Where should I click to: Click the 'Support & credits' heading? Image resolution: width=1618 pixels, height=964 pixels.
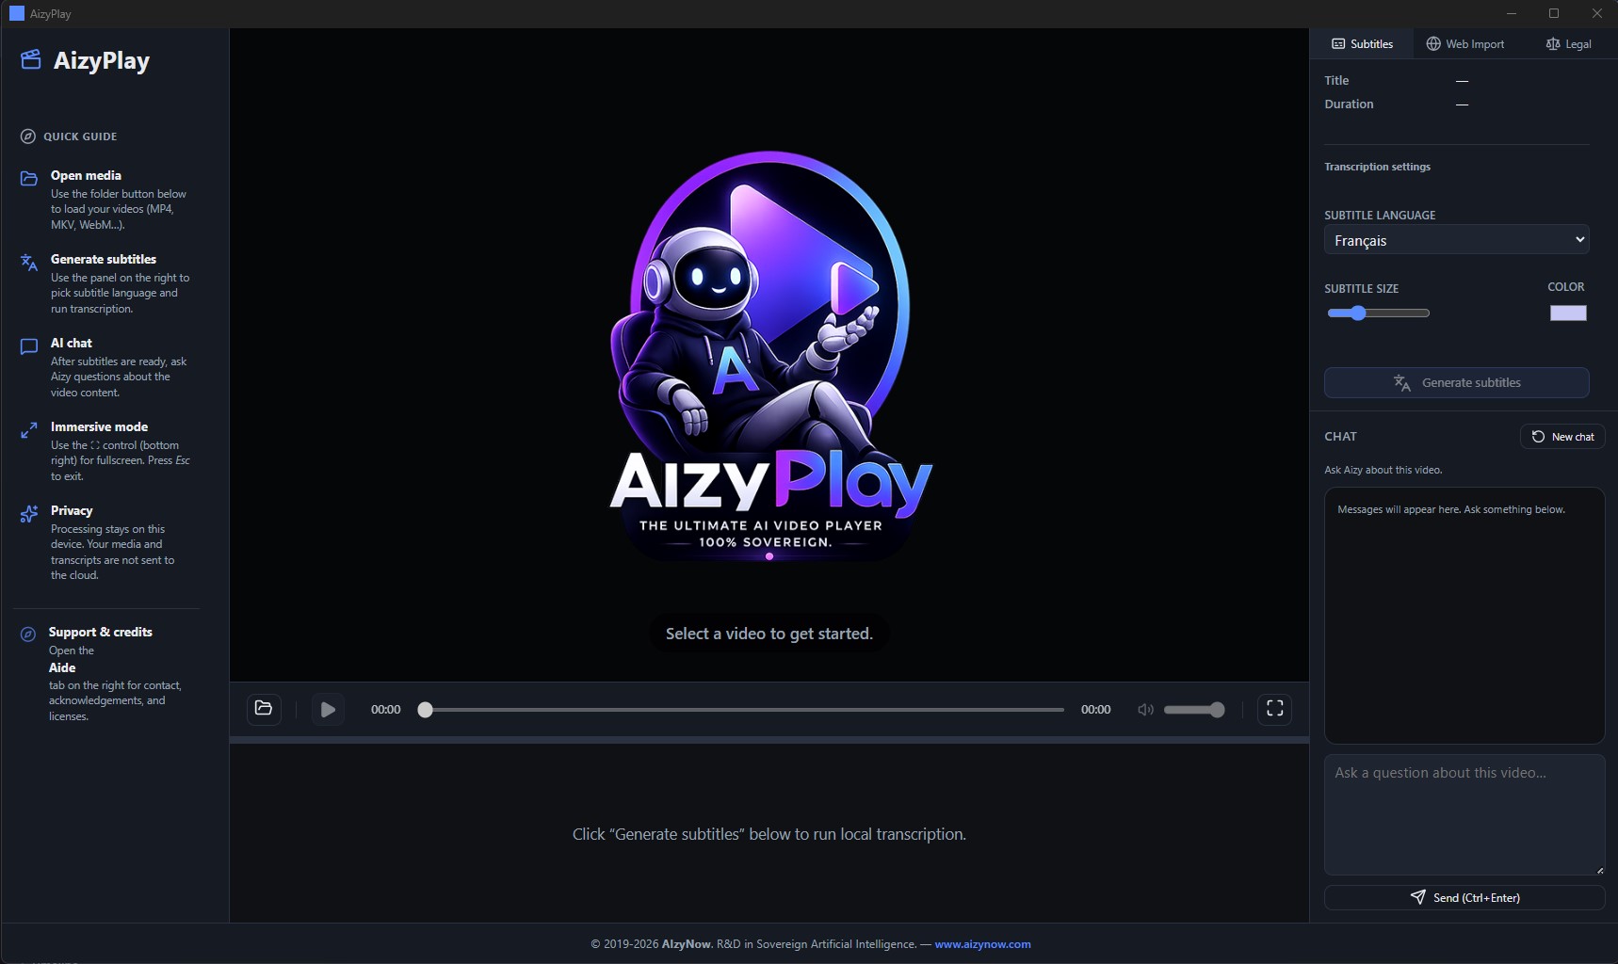pyautogui.click(x=101, y=632)
